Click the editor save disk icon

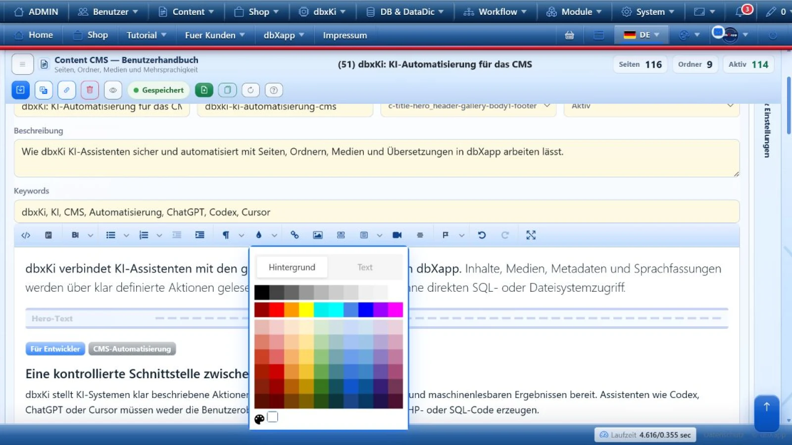(x=49, y=235)
